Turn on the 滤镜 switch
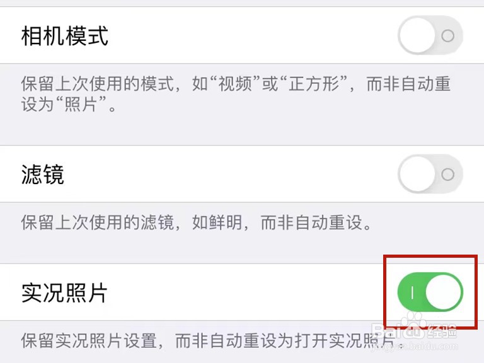 point(430,174)
